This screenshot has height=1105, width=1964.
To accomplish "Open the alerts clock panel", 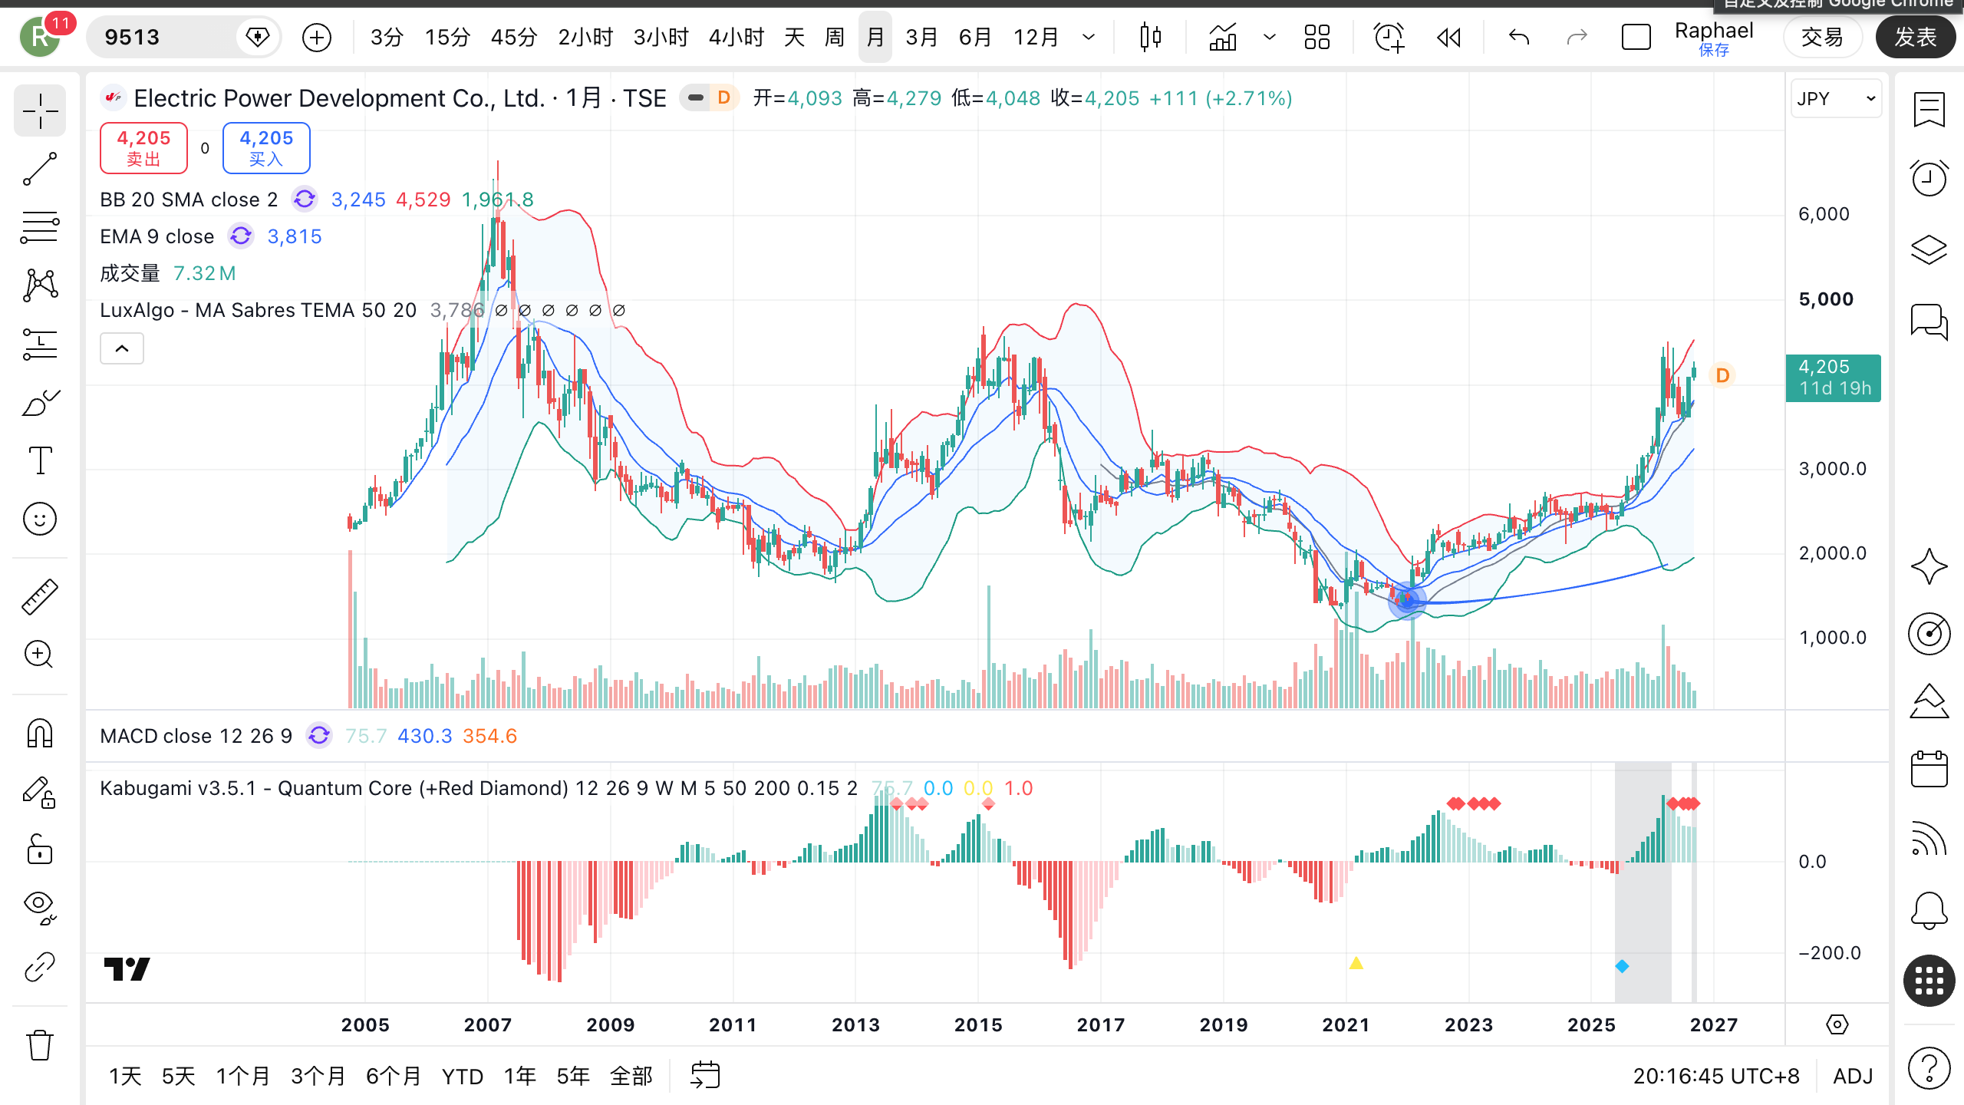I will pyautogui.click(x=1929, y=179).
